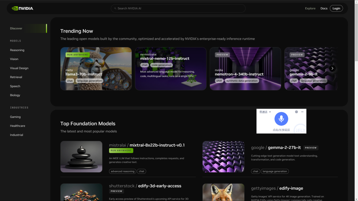Open the Healthcare industry page
358x201 pixels.
[18, 126]
